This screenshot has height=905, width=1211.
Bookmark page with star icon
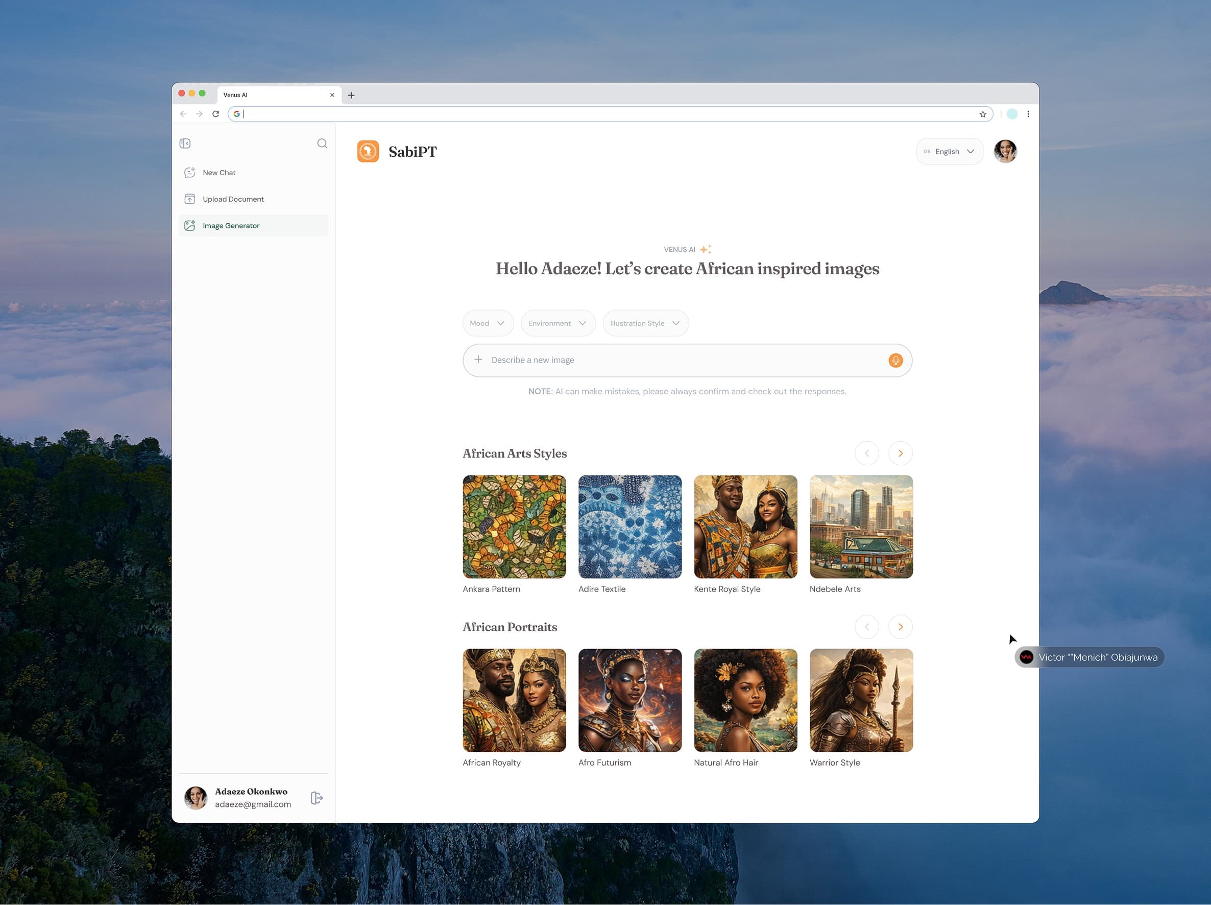click(983, 114)
